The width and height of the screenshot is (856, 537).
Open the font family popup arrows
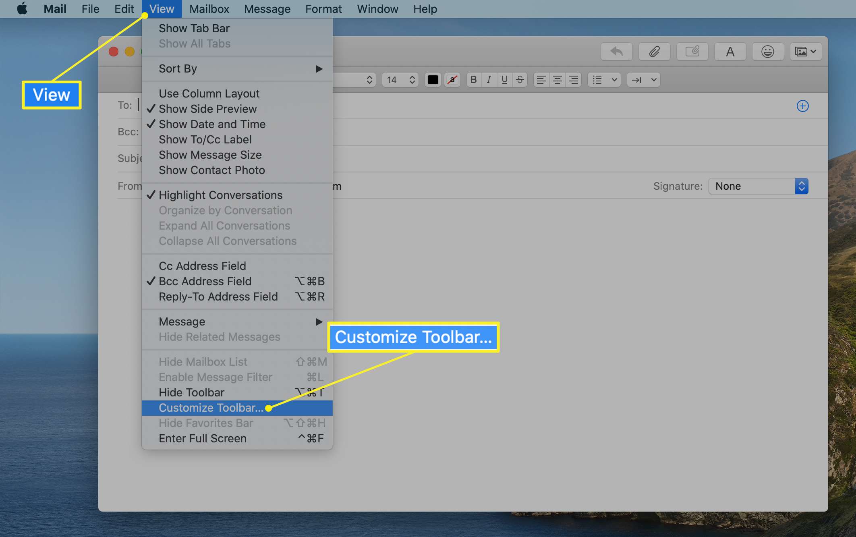[369, 80]
